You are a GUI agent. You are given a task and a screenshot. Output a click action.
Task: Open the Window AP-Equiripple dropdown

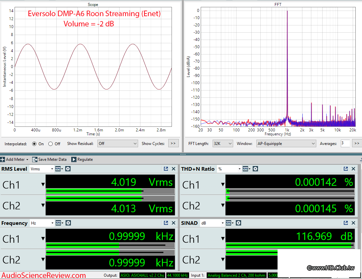click(x=286, y=143)
